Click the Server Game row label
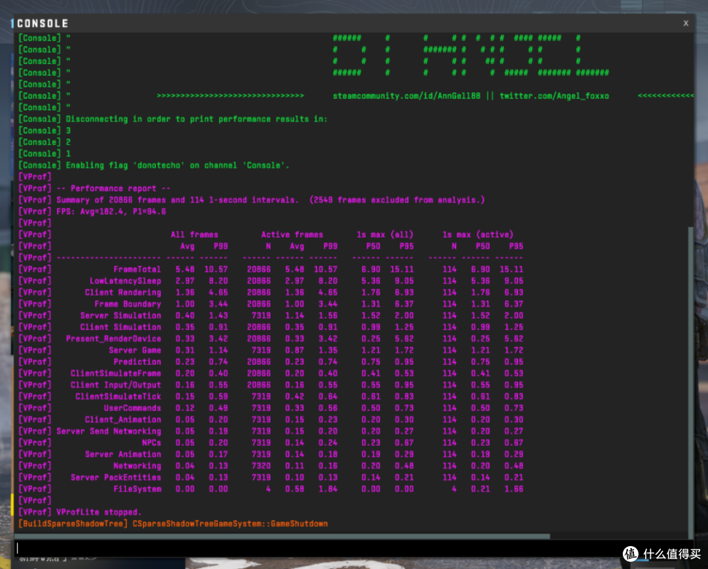This screenshot has height=569, width=708. pyautogui.click(x=135, y=350)
